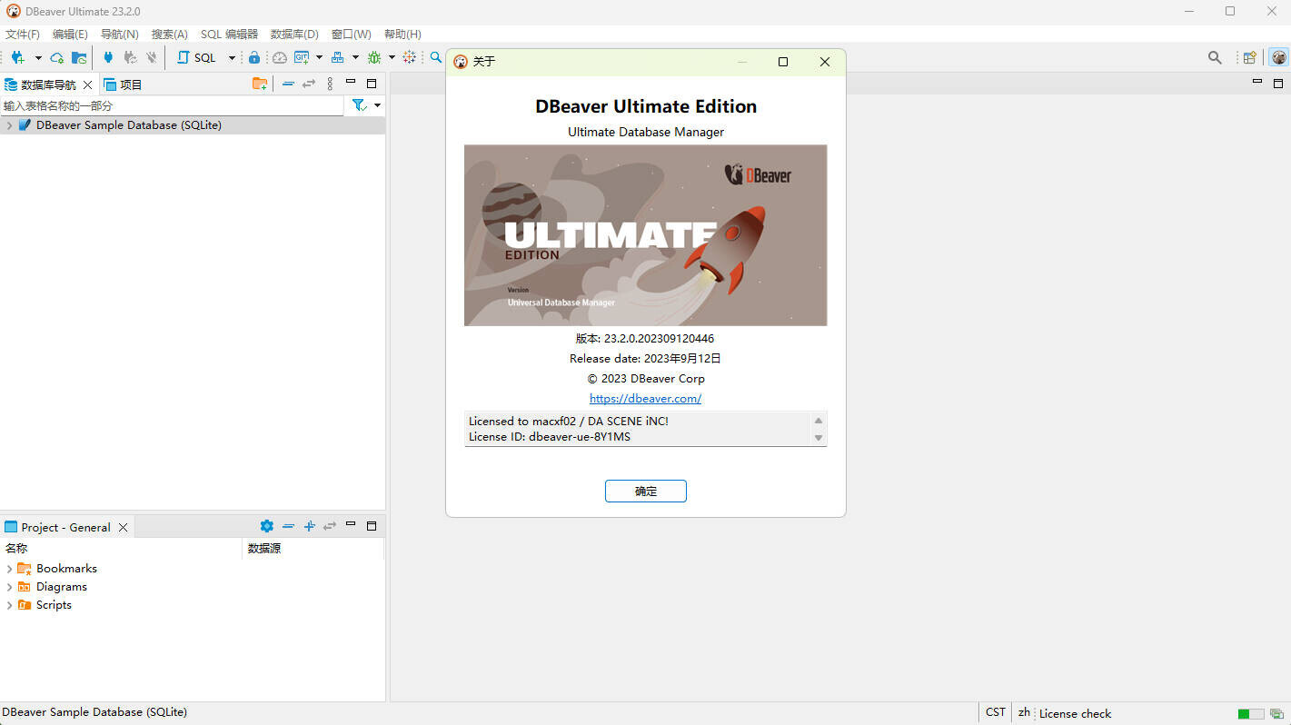Expand the dropdown beside the blue tools icon

click(355, 58)
